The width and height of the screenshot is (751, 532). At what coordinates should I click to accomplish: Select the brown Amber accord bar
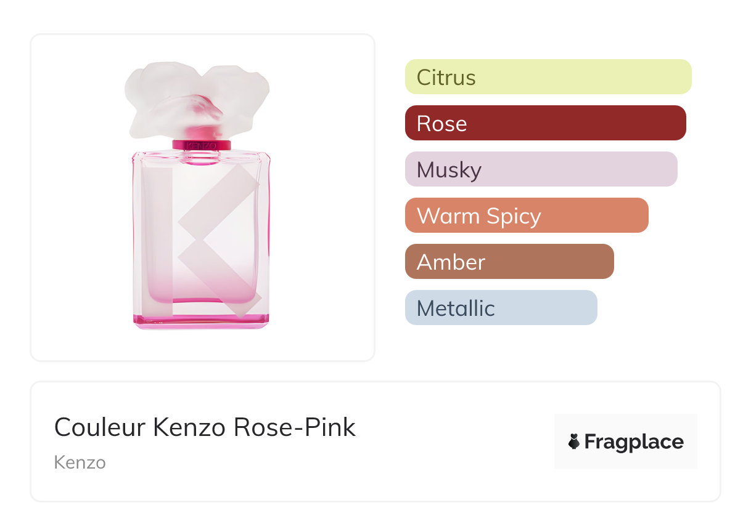[509, 262]
